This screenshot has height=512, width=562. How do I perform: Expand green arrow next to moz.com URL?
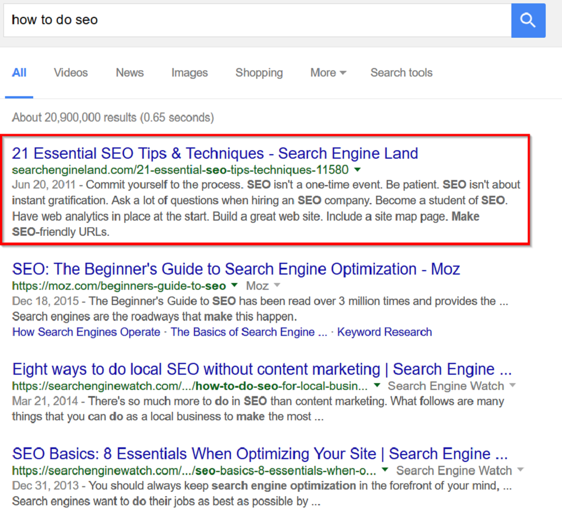pos(235,285)
